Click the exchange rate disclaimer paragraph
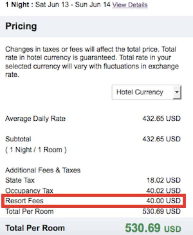Image resolution: width=193 pixels, height=235 pixels. coord(92,62)
